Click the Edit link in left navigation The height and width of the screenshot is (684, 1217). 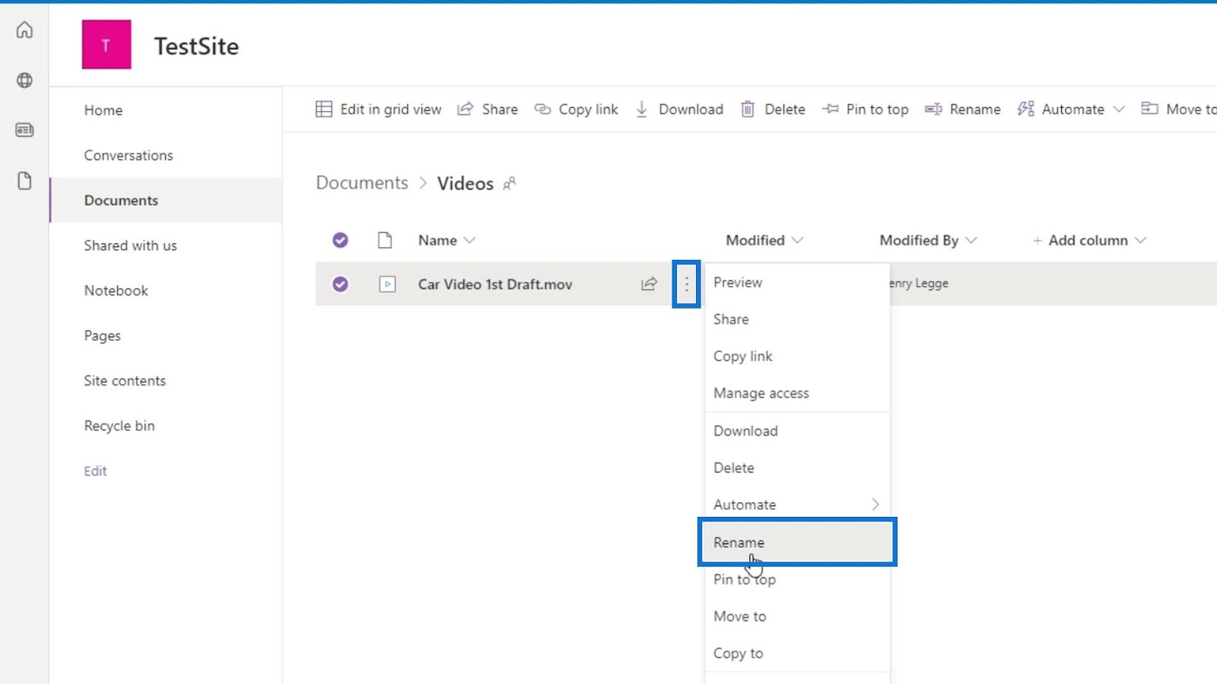point(95,471)
